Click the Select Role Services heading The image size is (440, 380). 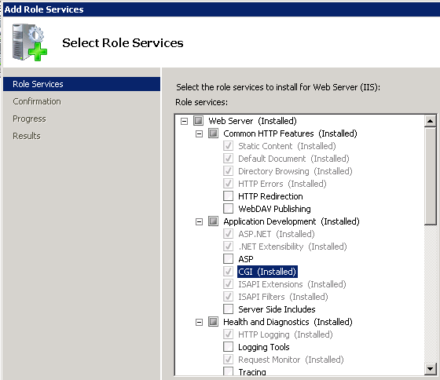pyautogui.click(x=123, y=43)
